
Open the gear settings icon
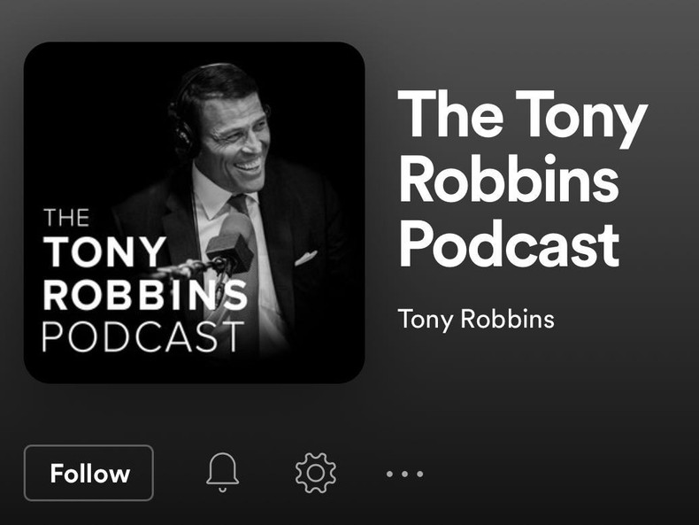[316, 473]
